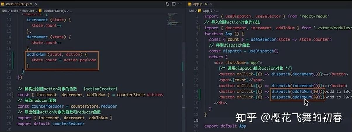This screenshot has width=352, height=132.
Task: Click the '// 得到dispatch函数' comment
Action: (230, 45)
